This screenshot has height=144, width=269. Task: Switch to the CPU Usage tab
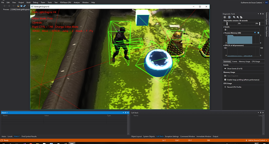click(256, 61)
